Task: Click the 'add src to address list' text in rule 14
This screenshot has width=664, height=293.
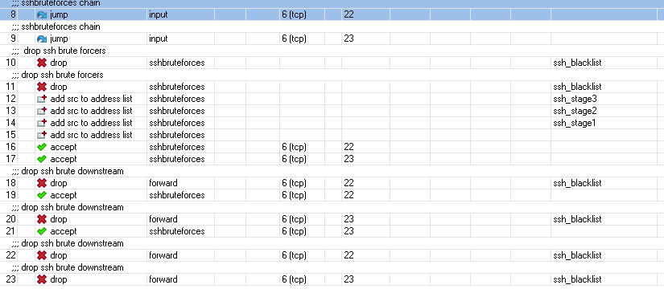Action: tap(91, 123)
